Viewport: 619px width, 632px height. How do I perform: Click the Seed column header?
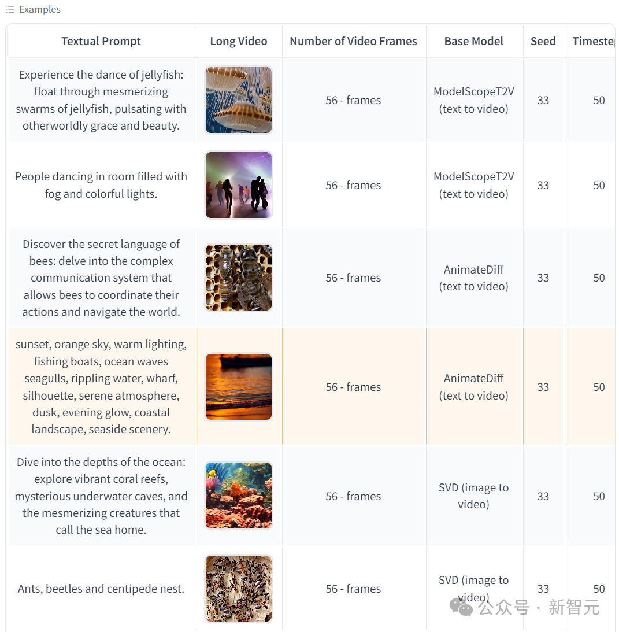point(543,41)
